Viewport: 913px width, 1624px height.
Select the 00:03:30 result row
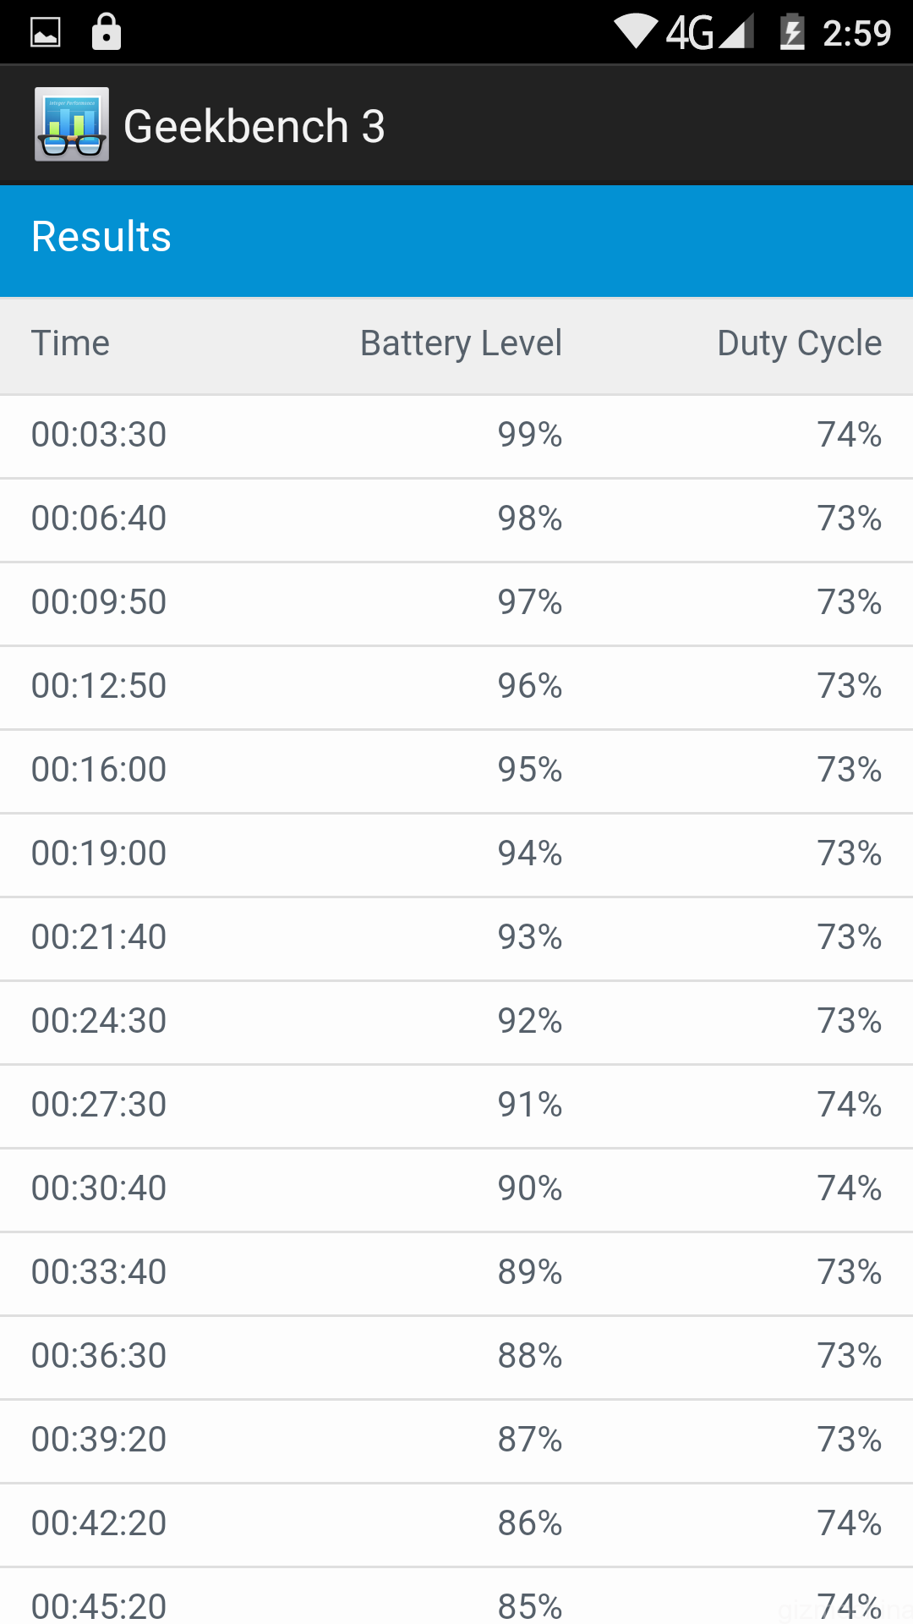coord(456,435)
